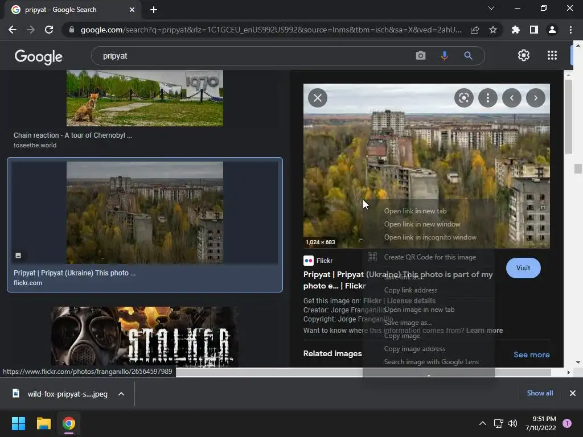
Task: Click the flickr.com result source text
Action: point(28,283)
